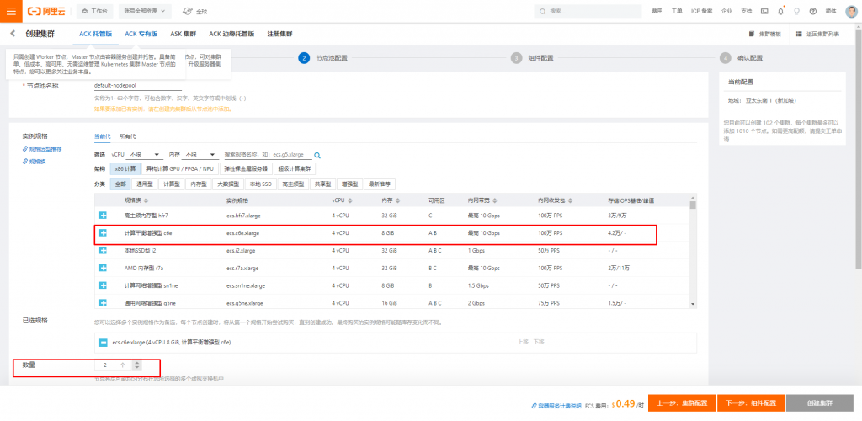The image size is (862, 421).
Task: Open the help question mark icon
Action: [x=812, y=11]
